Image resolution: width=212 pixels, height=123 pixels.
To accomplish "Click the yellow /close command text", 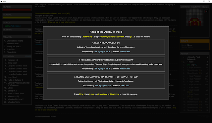I will pyautogui.click(x=92, y=94).
